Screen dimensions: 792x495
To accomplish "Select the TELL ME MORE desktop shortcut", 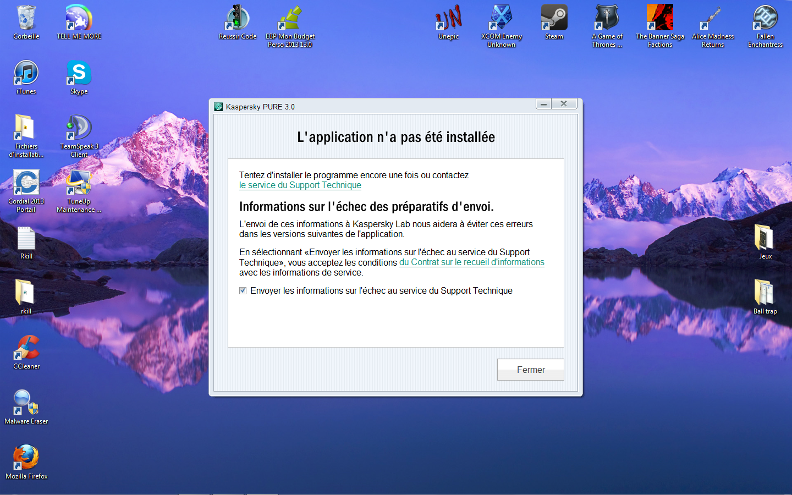I will click(x=79, y=22).
